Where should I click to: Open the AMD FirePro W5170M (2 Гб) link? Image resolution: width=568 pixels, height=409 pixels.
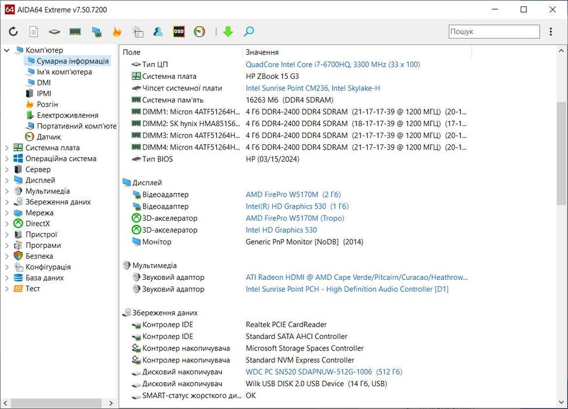293,195
